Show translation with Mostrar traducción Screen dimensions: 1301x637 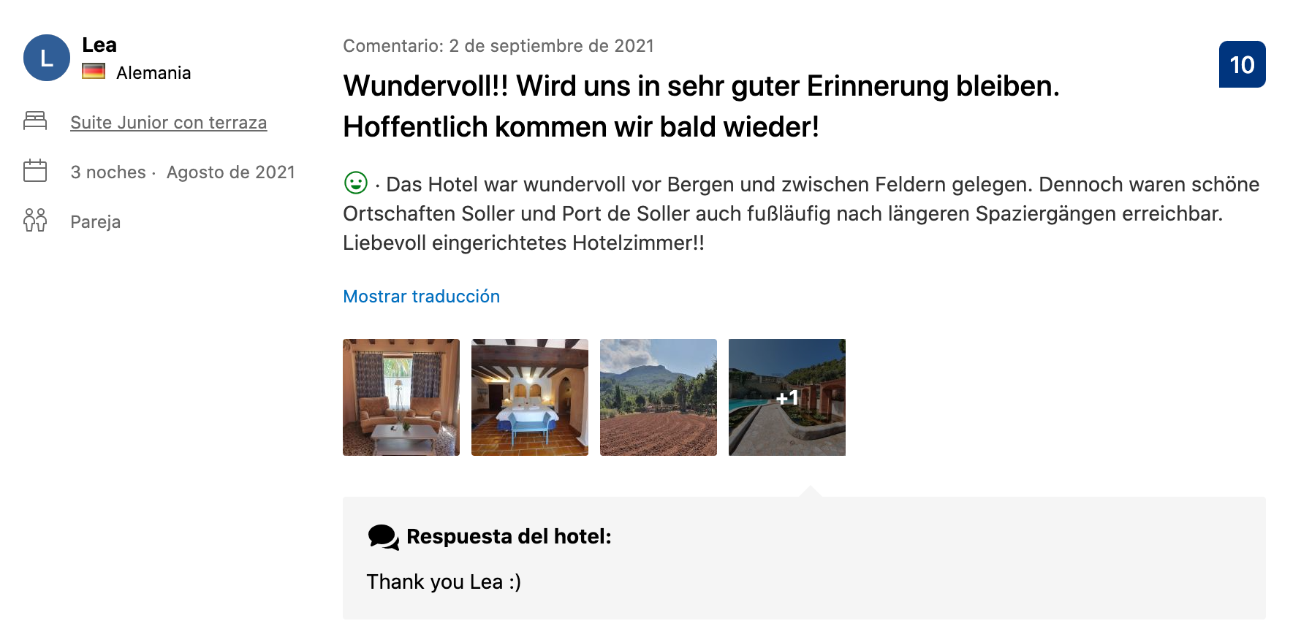[x=422, y=296]
